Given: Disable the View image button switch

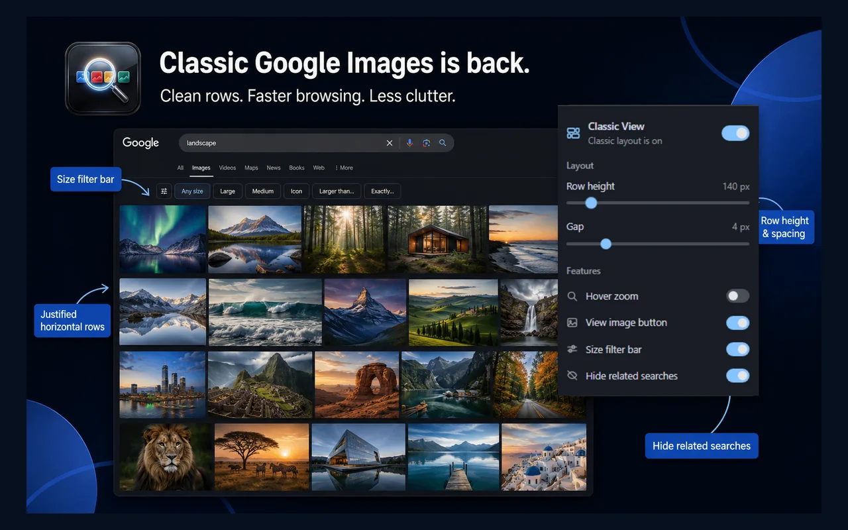Looking at the screenshot, I should 737,323.
